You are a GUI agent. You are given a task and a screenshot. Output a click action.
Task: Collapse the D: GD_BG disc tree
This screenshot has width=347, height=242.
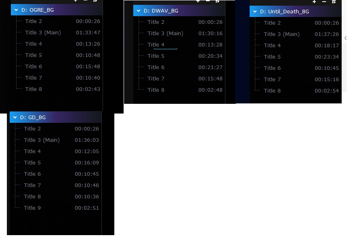(x=15, y=117)
